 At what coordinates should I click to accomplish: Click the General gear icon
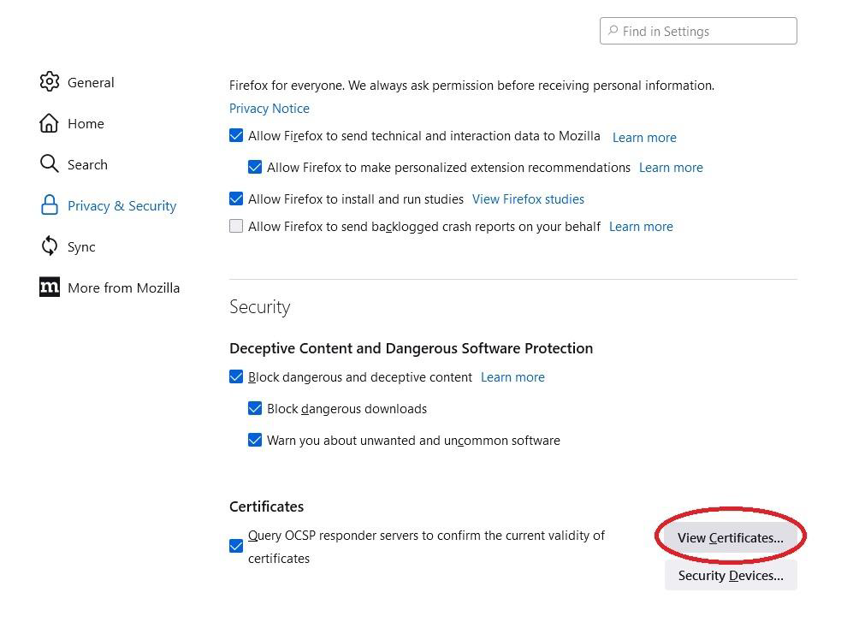50,82
